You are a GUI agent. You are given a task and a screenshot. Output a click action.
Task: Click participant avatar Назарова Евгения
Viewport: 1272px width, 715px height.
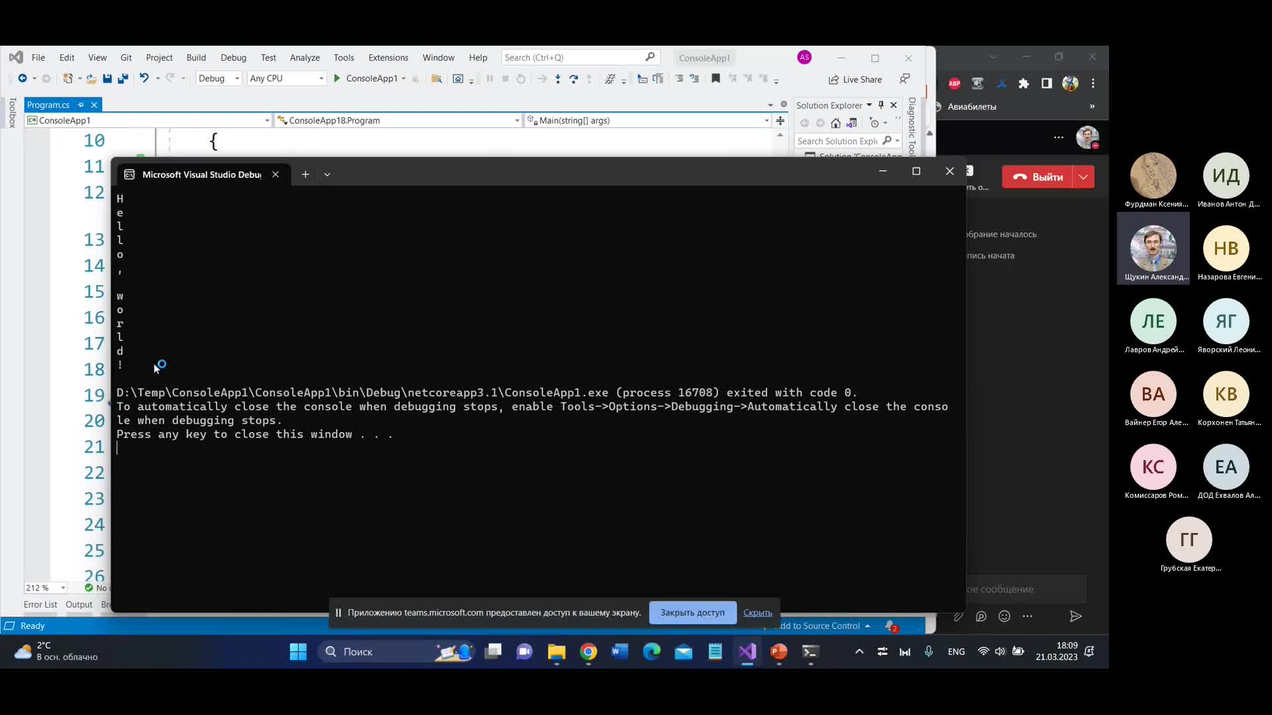[x=1226, y=248]
